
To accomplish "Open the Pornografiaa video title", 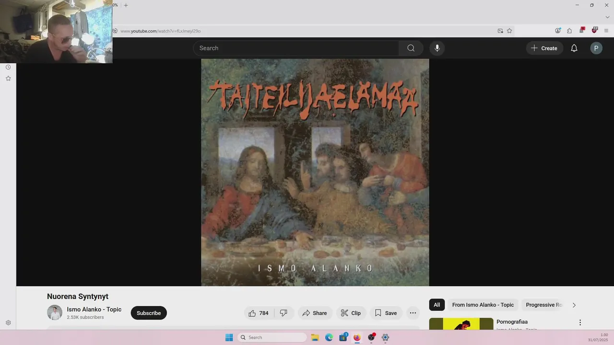I will tap(512, 322).
